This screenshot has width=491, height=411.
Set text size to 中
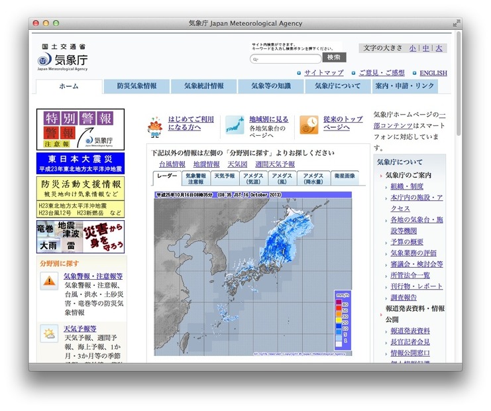tap(426, 48)
